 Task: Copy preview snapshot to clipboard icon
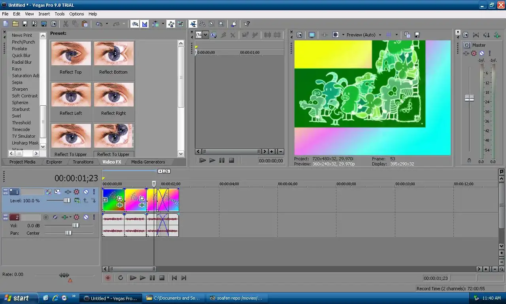pyautogui.click(x=407, y=35)
